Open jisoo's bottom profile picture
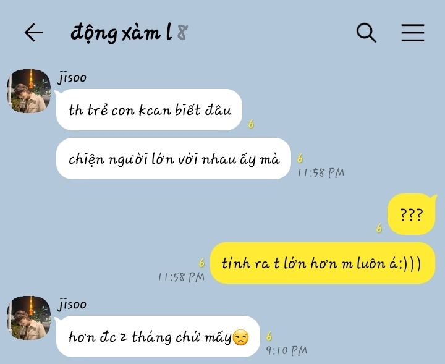Viewport: 445px width, 364px height. coord(28,318)
